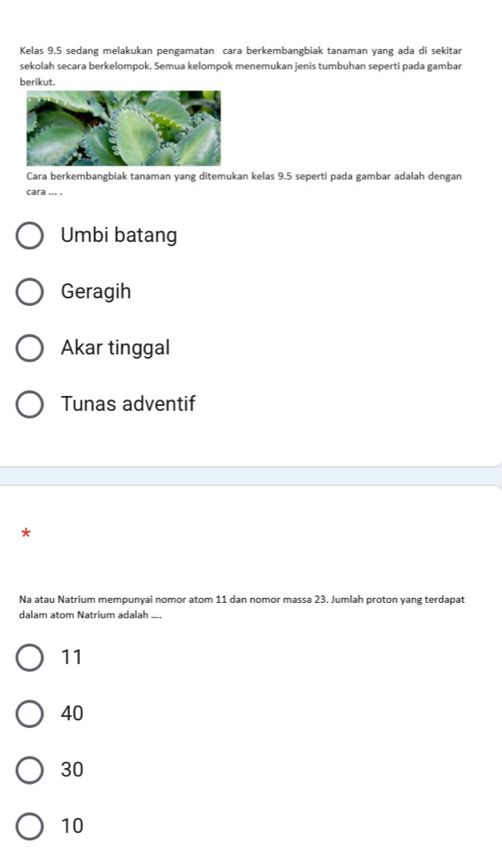Select the Umbi batang radio button
This screenshot has height=863, width=502.
click(x=30, y=237)
